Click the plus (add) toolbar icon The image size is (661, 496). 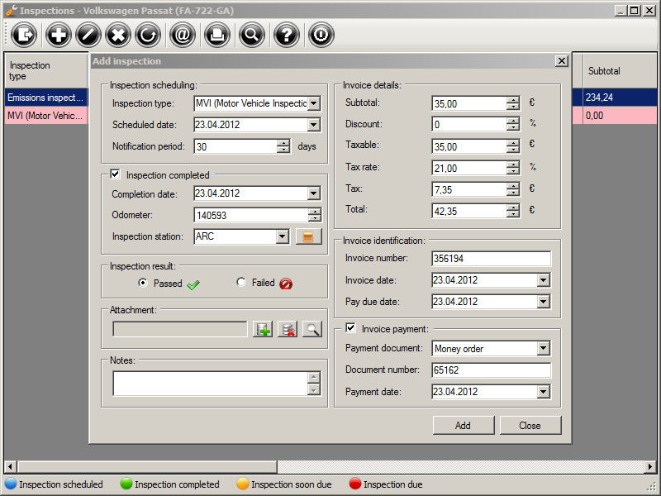click(x=59, y=35)
